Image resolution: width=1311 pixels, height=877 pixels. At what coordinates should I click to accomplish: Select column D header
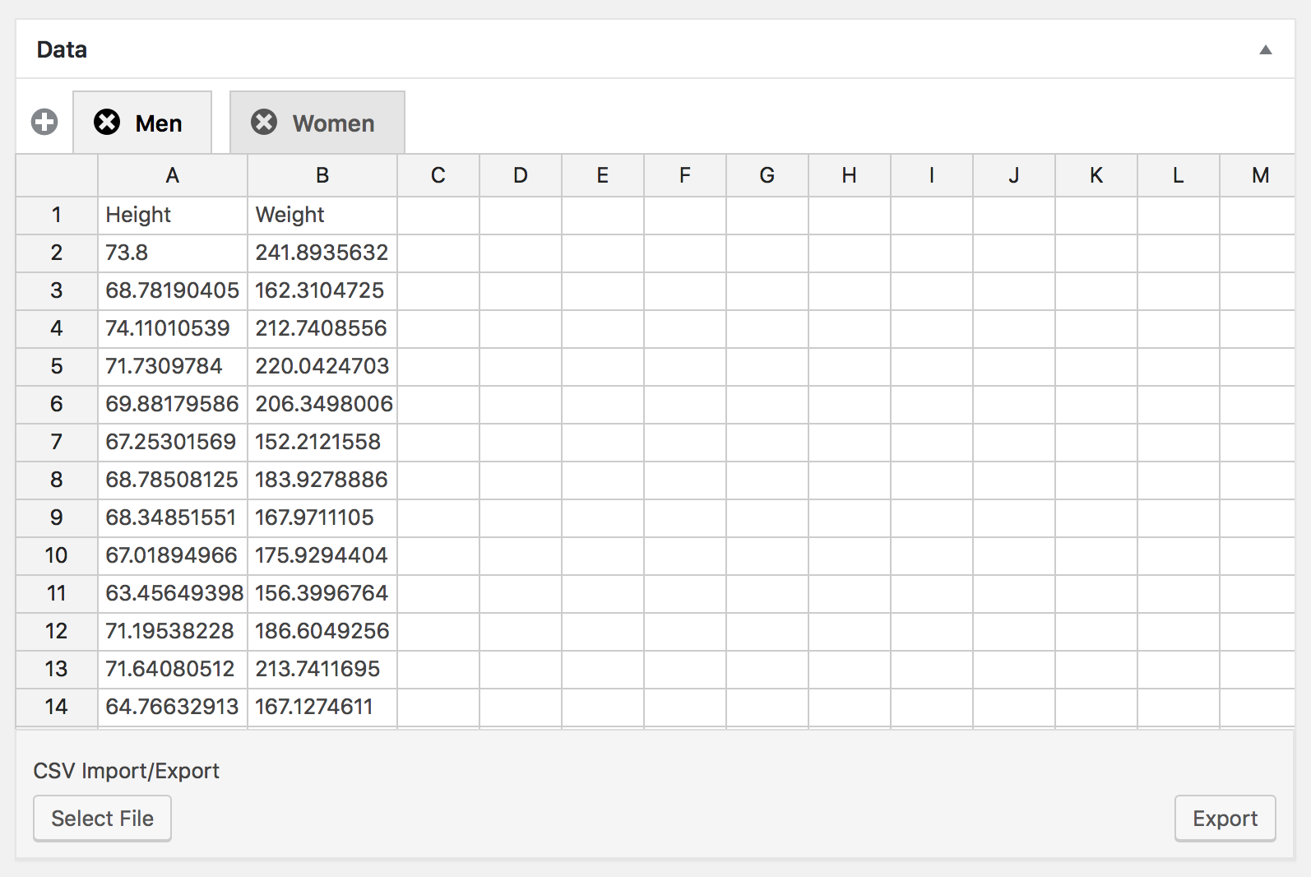tap(521, 175)
